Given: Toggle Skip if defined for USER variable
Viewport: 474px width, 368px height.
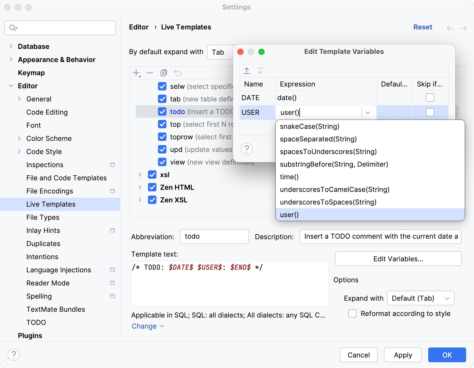Looking at the screenshot, I should pos(430,112).
